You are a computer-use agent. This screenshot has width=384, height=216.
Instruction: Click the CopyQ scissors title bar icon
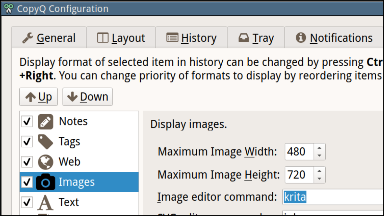click(9, 9)
